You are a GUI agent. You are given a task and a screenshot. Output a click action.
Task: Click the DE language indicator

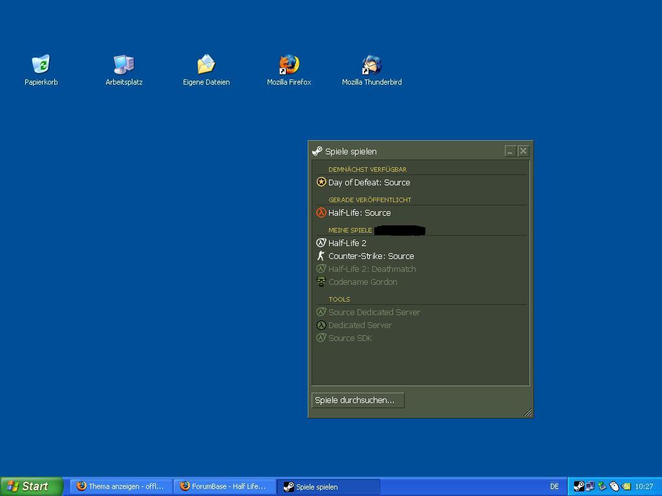click(x=554, y=487)
